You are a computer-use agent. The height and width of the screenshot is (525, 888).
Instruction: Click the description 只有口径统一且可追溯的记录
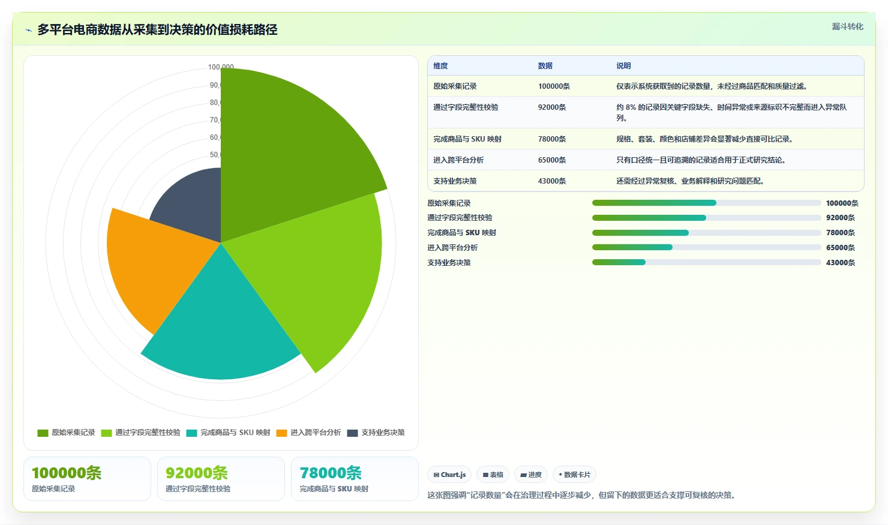click(701, 160)
